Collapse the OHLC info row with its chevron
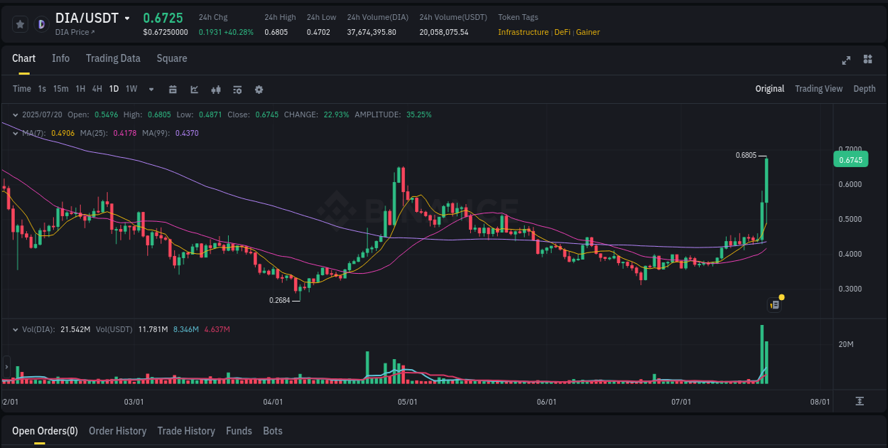This screenshot has height=448, width=888. tap(15, 114)
